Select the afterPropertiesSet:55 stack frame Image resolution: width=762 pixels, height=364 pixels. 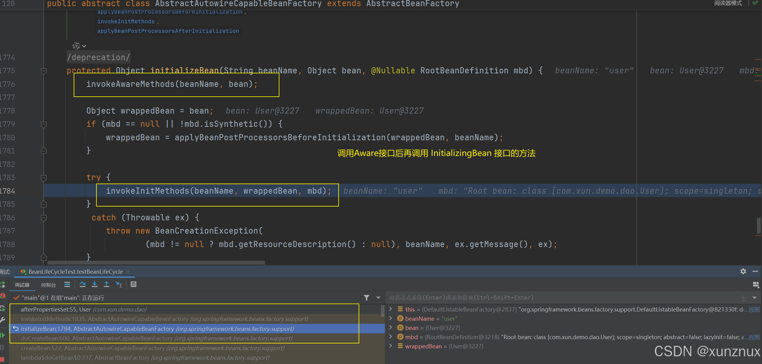point(196,309)
